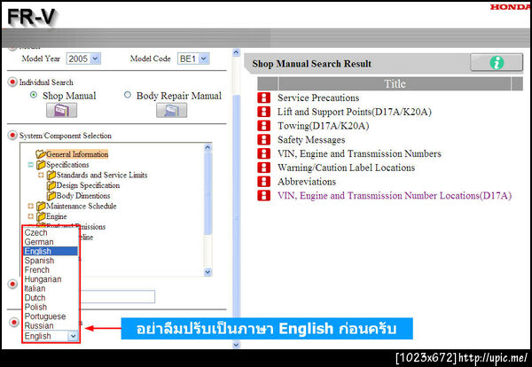Expand the Standards and Service Limits node

tap(41, 175)
